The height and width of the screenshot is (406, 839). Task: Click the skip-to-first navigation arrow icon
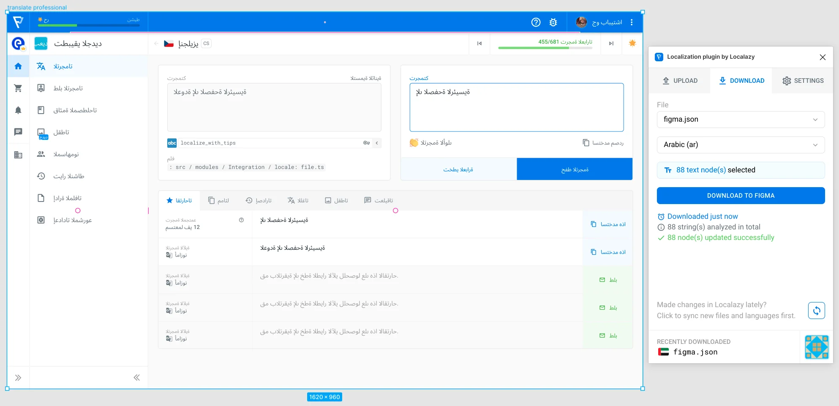tap(479, 44)
